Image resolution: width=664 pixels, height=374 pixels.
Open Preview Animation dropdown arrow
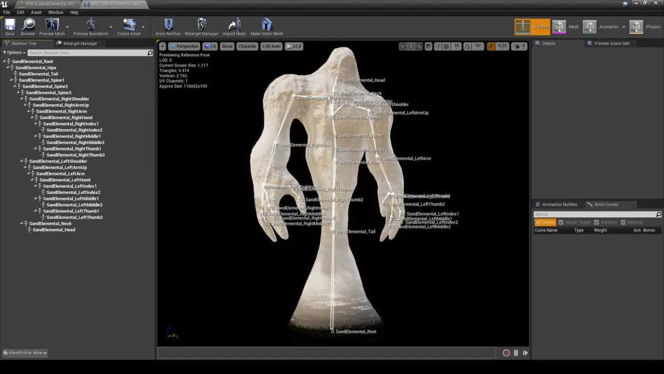pos(111,26)
